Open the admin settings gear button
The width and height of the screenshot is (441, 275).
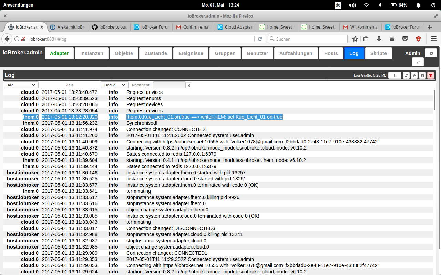click(x=431, y=53)
